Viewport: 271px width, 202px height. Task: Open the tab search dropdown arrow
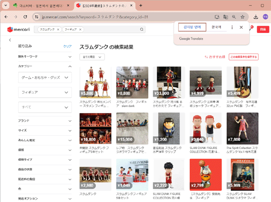6,5
